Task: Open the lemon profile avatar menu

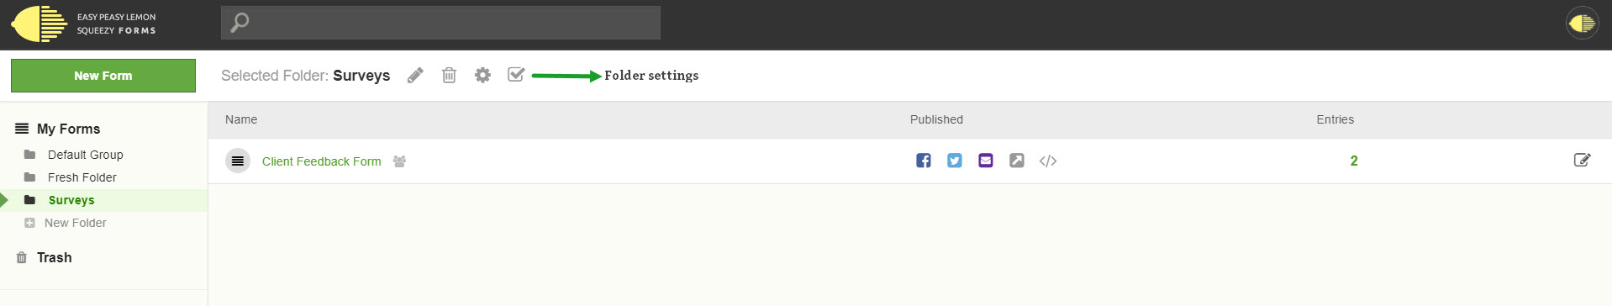Action: click(1582, 24)
